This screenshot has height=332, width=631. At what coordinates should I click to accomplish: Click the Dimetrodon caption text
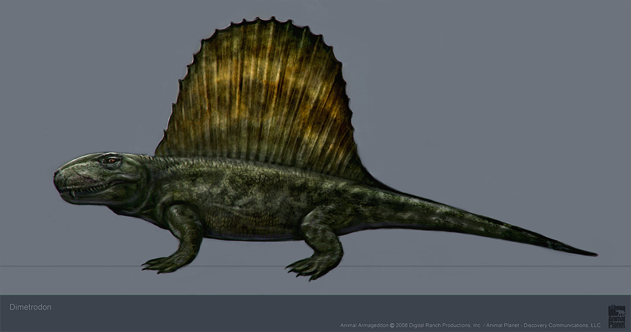[x=30, y=307]
